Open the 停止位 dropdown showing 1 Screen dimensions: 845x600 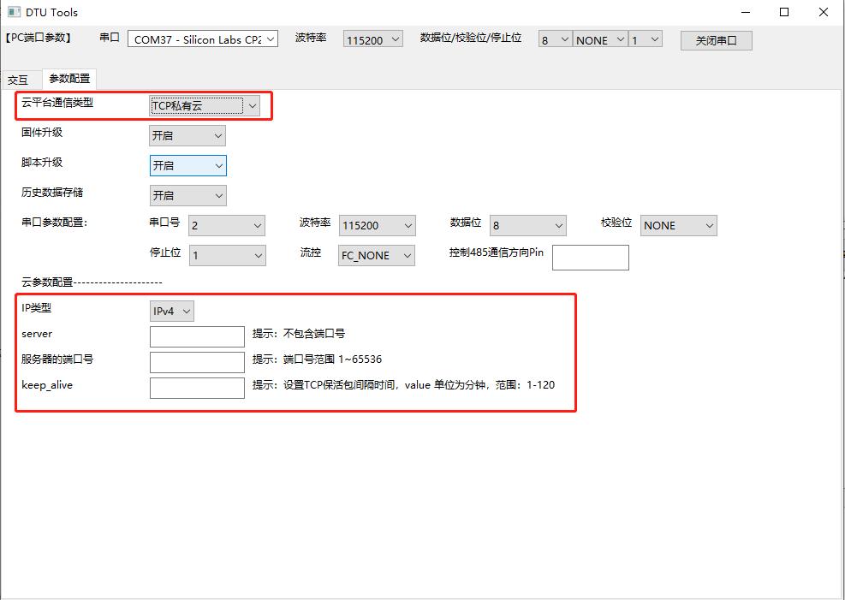[228, 255]
